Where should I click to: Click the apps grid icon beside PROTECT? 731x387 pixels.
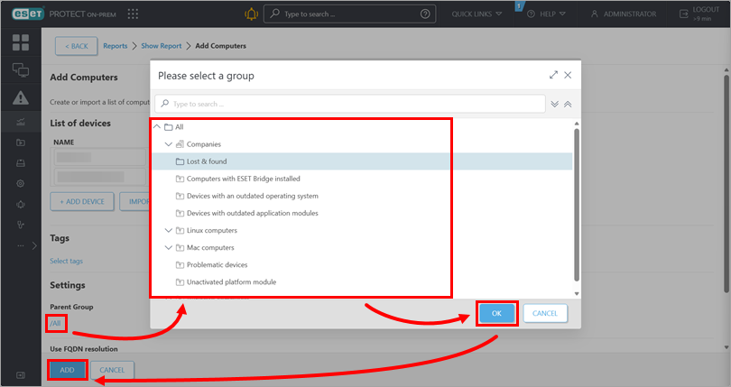tap(134, 14)
